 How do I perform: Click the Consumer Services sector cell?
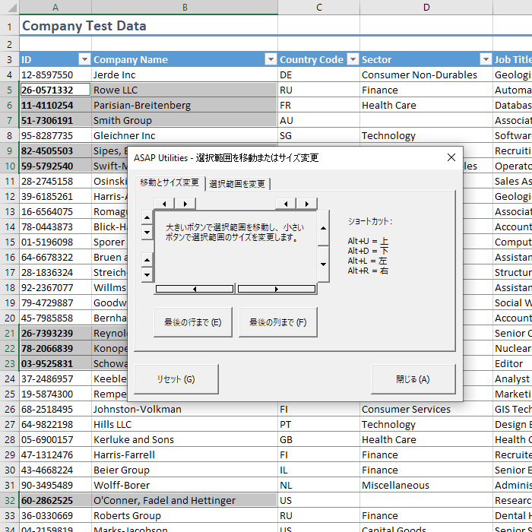click(x=426, y=409)
